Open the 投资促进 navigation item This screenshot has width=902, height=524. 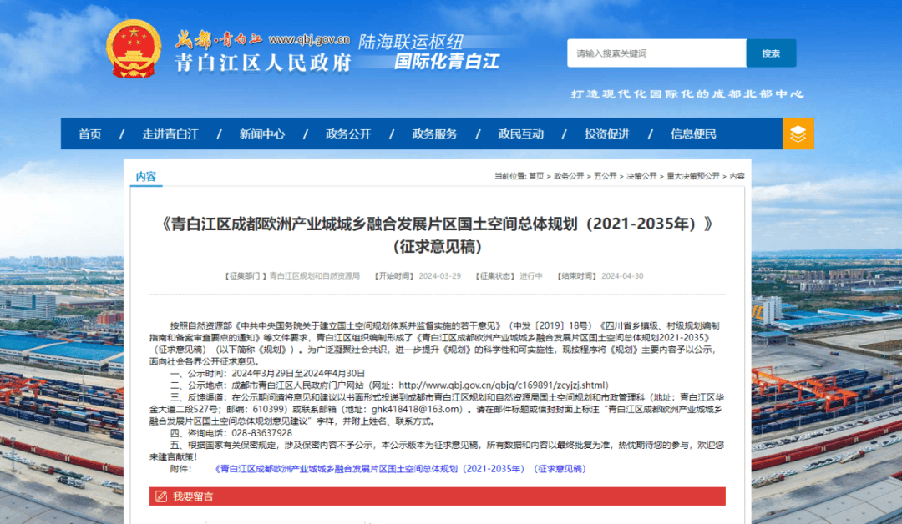(x=607, y=134)
